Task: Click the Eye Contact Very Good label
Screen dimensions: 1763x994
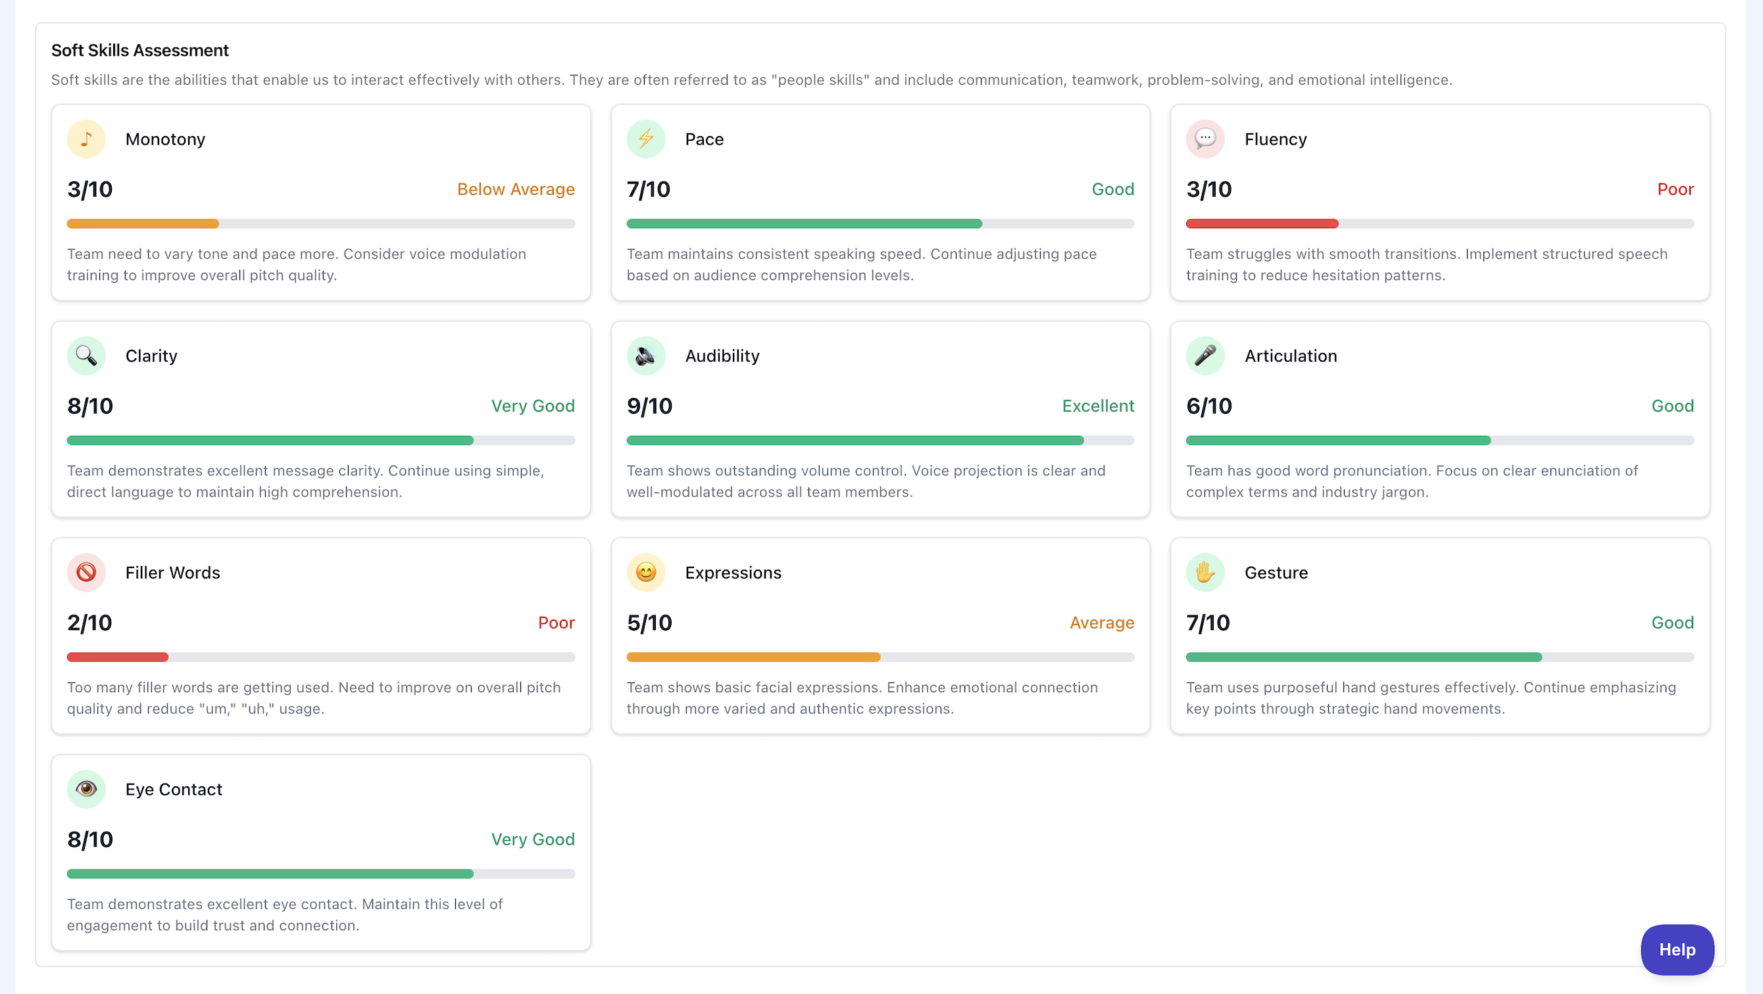Action: 532,840
